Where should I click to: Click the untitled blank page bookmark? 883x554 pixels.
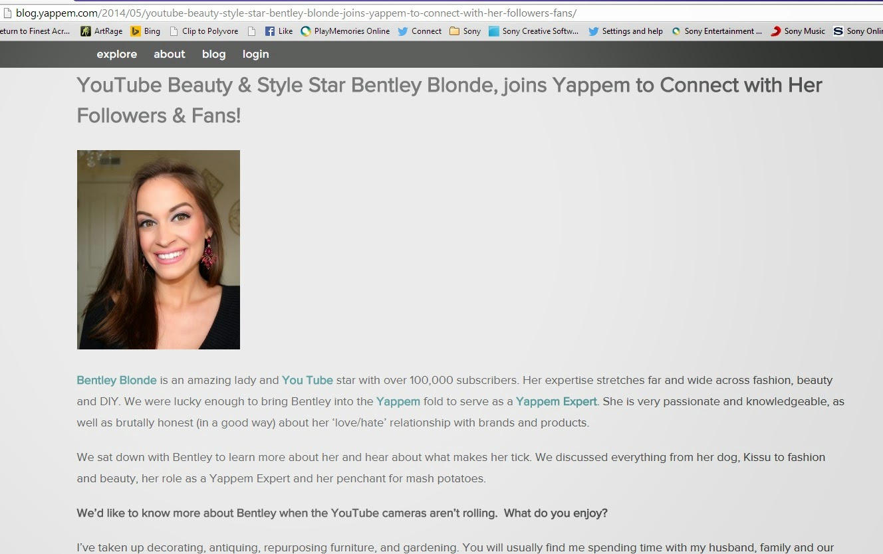(251, 31)
